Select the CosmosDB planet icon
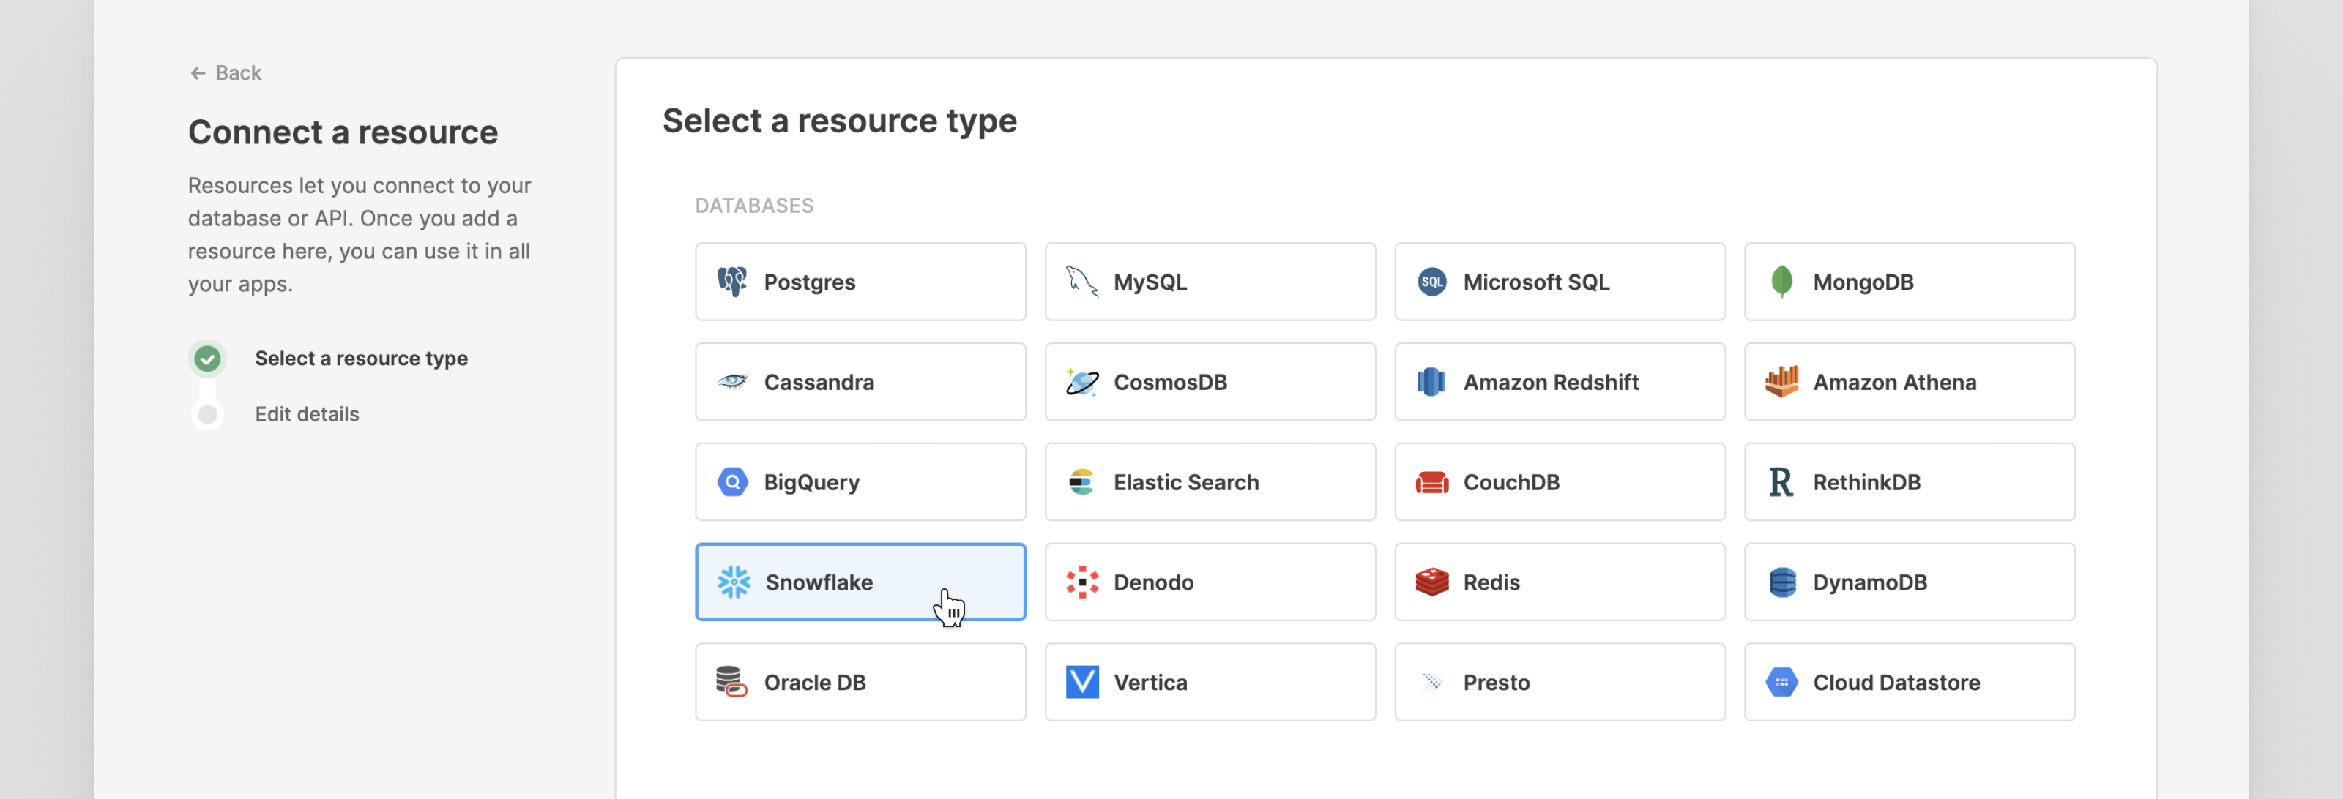 tap(1081, 382)
